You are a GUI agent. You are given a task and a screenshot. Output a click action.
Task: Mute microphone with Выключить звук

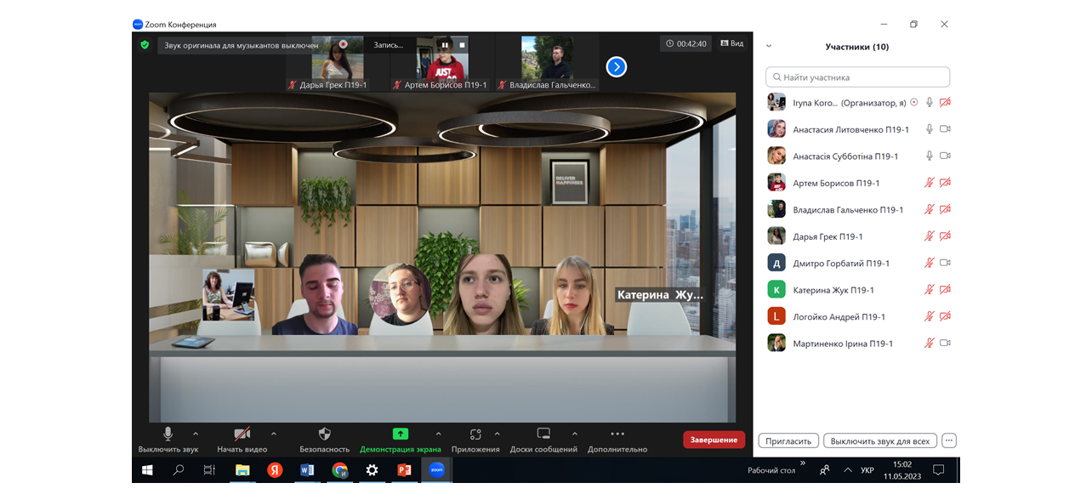click(x=168, y=440)
